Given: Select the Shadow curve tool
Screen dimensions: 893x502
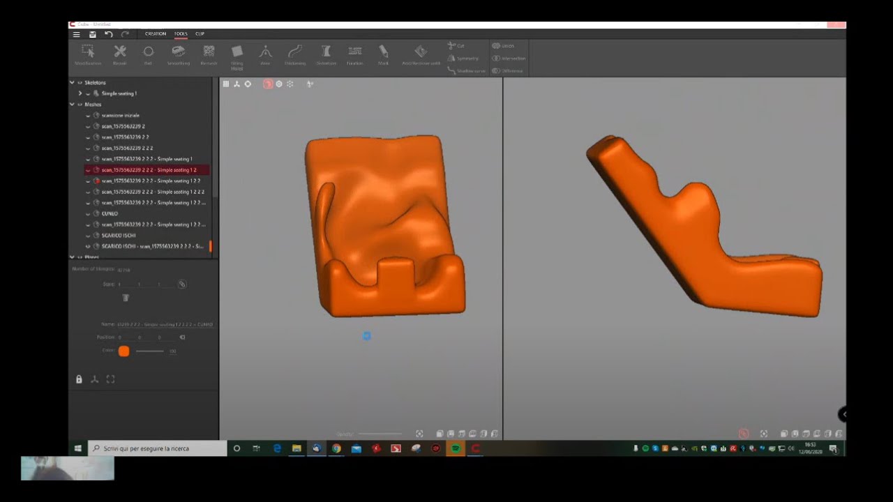Looking at the screenshot, I should pos(467,70).
